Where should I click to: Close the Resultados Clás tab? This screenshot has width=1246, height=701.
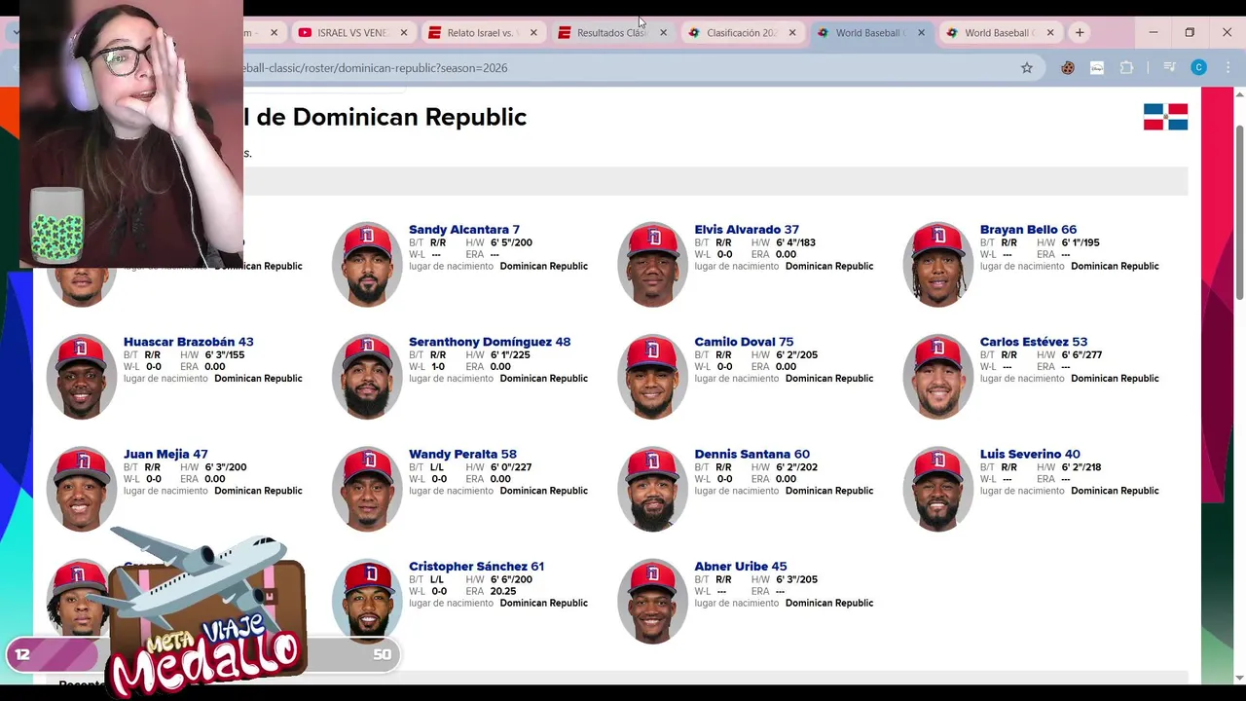click(664, 32)
